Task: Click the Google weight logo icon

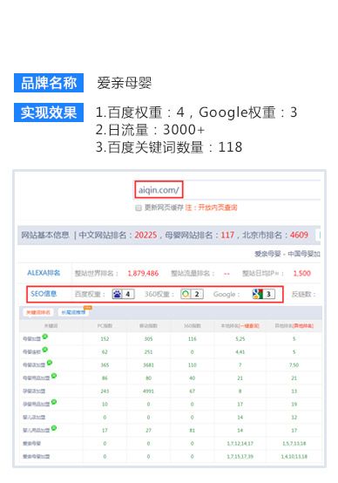Action: pos(258,294)
